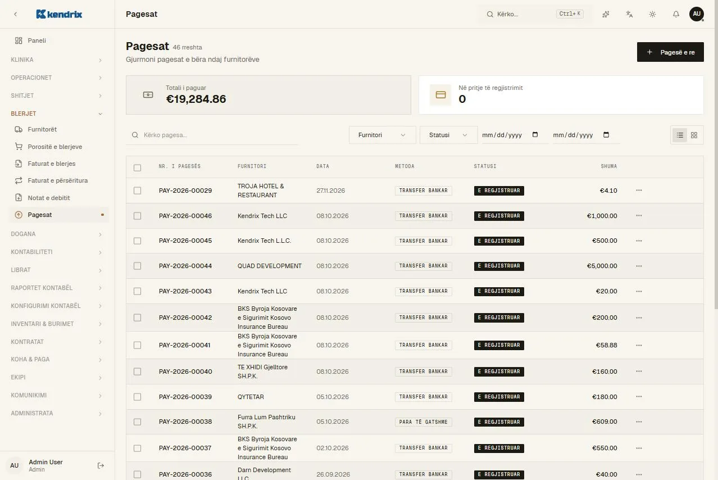
Task: Open row actions for PAY-2026-00046
Action: coord(639,216)
